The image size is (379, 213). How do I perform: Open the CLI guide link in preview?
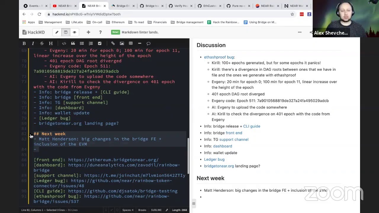point(252,126)
